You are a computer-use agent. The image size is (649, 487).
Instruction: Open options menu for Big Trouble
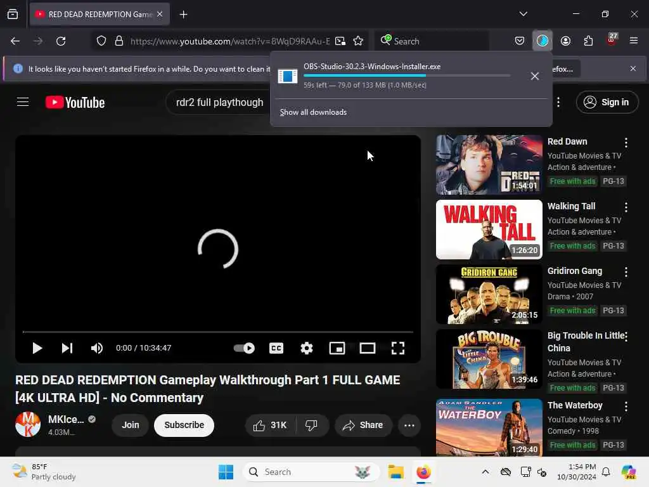pyautogui.click(x=626, y=337)
